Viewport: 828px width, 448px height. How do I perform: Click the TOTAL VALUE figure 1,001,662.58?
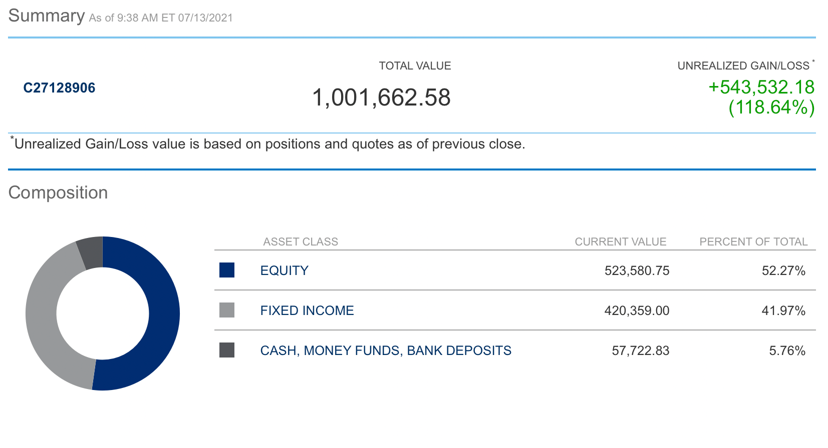click(382, 97)
